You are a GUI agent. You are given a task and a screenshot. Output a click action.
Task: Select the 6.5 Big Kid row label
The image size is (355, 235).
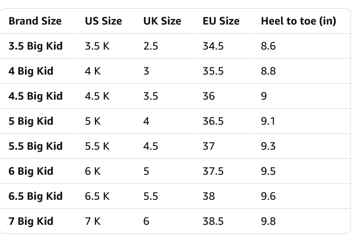(x=35, y=196)
